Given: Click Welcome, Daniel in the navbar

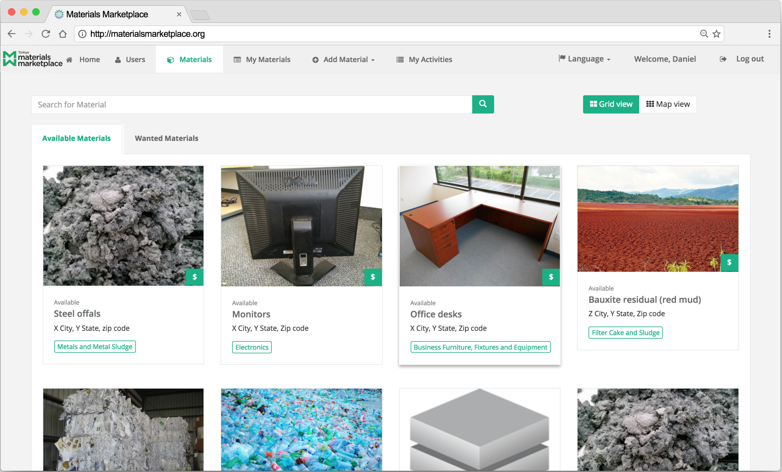Looking at the screenshot, I should [x=665, y=59].
